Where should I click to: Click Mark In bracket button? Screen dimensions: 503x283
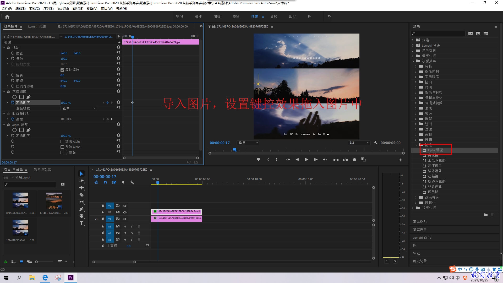coord(268,160)
